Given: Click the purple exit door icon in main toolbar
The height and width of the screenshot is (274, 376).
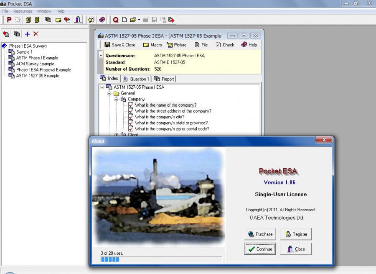Looking at the screenshot, I should tap(78, 20).
